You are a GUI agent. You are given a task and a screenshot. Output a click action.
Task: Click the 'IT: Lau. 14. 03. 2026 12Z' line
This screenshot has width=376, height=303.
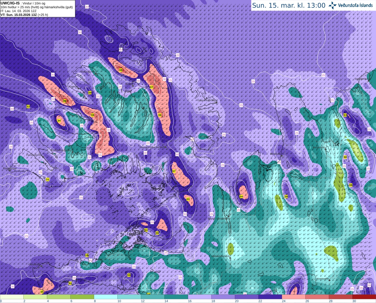(19, 11)
